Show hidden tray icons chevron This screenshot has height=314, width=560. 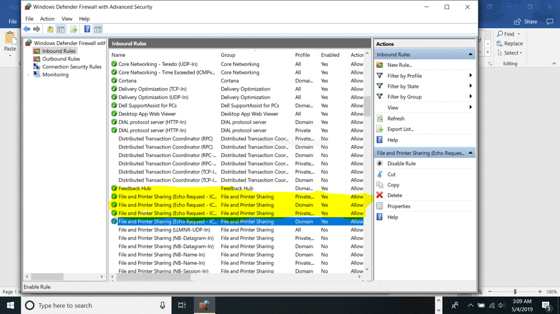coord(470,305)
